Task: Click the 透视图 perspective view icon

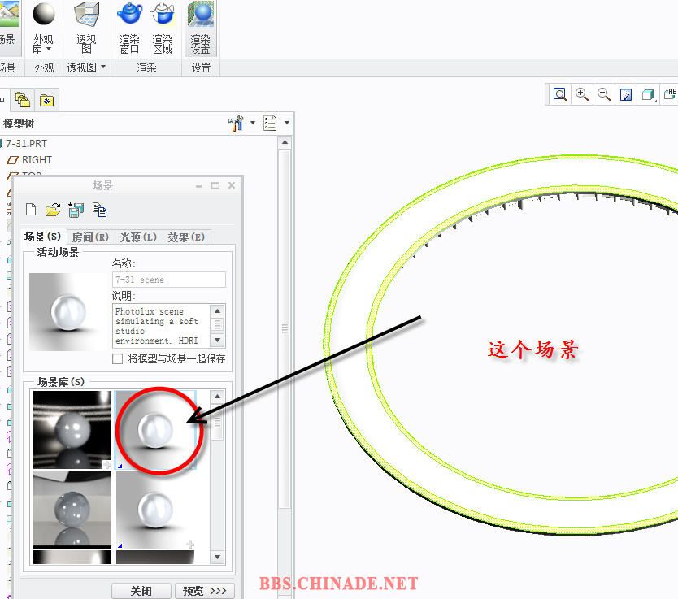Action: tap(86, 15)
